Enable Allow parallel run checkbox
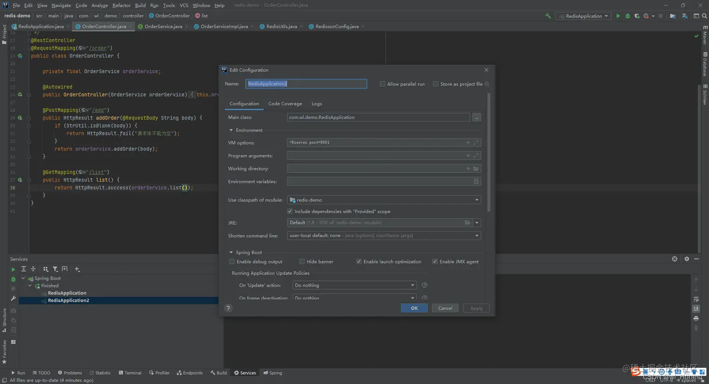Screen dimensions: 709x384 (x=382, y=84)
